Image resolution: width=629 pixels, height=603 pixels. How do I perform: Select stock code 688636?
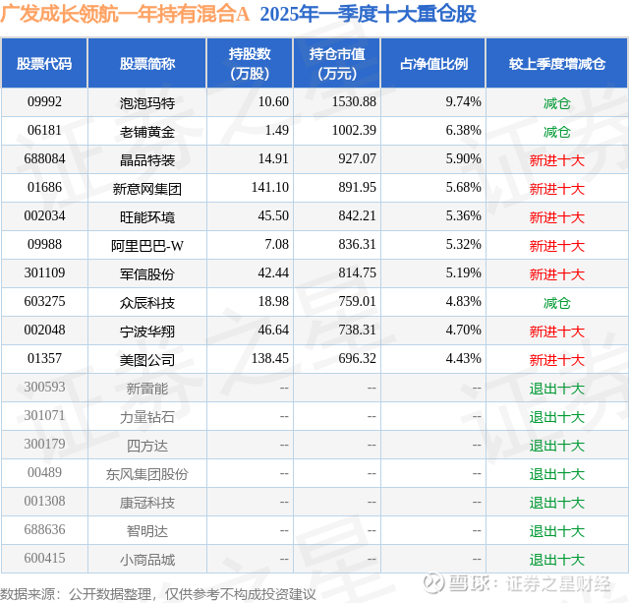click(44, 529)
